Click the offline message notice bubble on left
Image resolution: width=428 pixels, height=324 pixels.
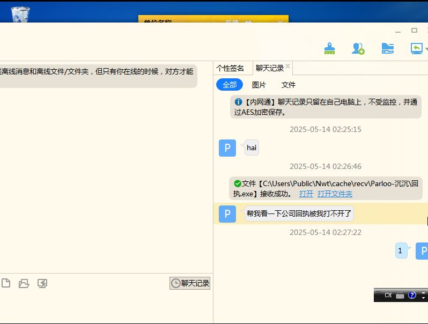click(98, 76)
